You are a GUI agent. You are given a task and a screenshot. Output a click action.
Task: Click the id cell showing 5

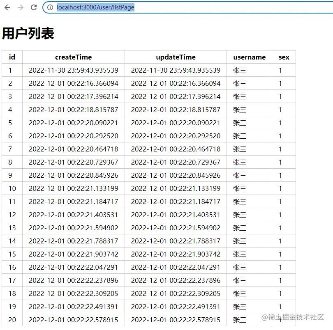point(12,123)
